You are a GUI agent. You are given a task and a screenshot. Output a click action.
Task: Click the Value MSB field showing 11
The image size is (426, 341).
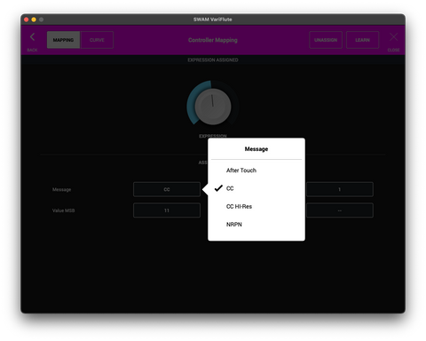click(167, 210)
